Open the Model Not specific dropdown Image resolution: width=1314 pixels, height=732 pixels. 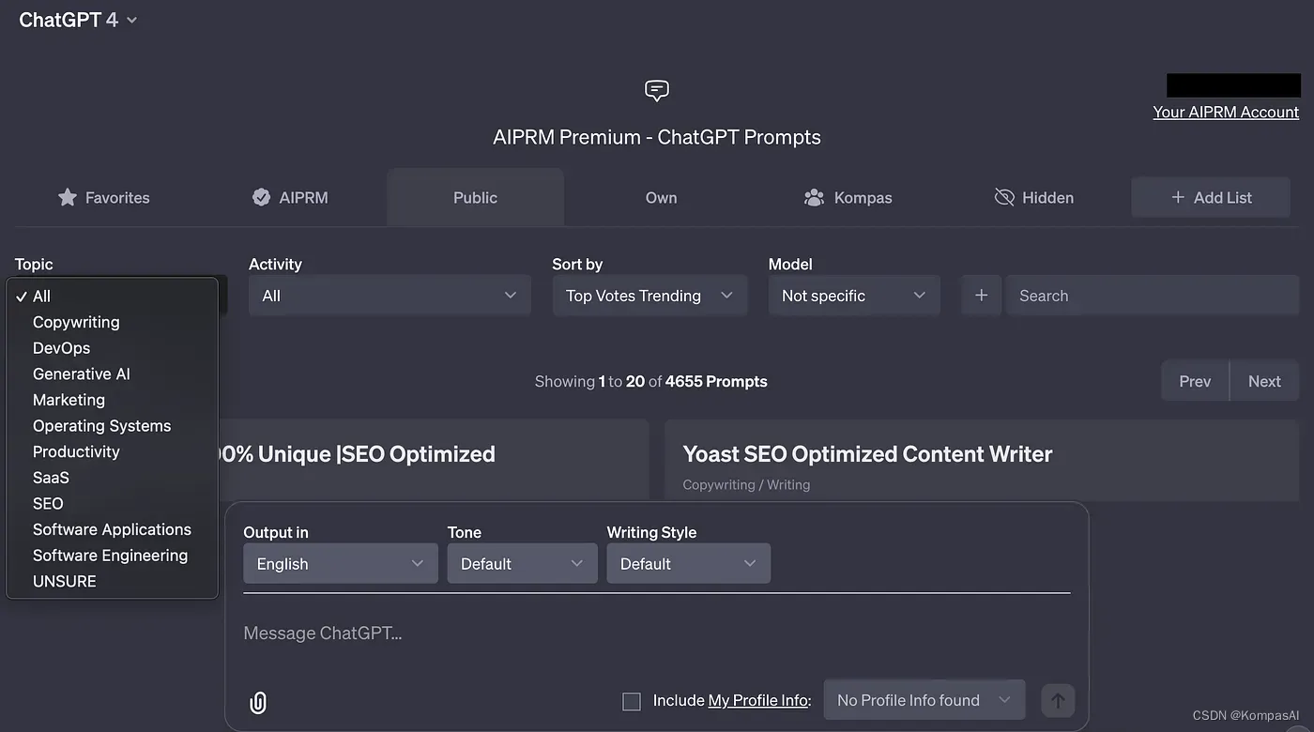[854, 296]
